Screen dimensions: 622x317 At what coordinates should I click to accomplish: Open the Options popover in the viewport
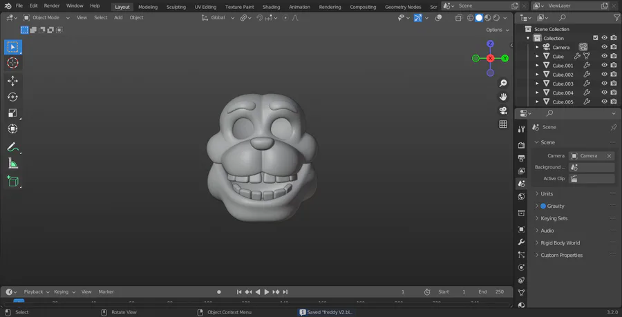coord(496,30)
